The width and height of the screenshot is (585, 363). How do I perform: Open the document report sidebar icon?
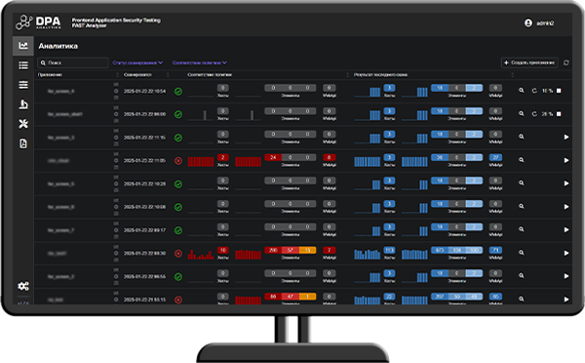tap(23, 143)
